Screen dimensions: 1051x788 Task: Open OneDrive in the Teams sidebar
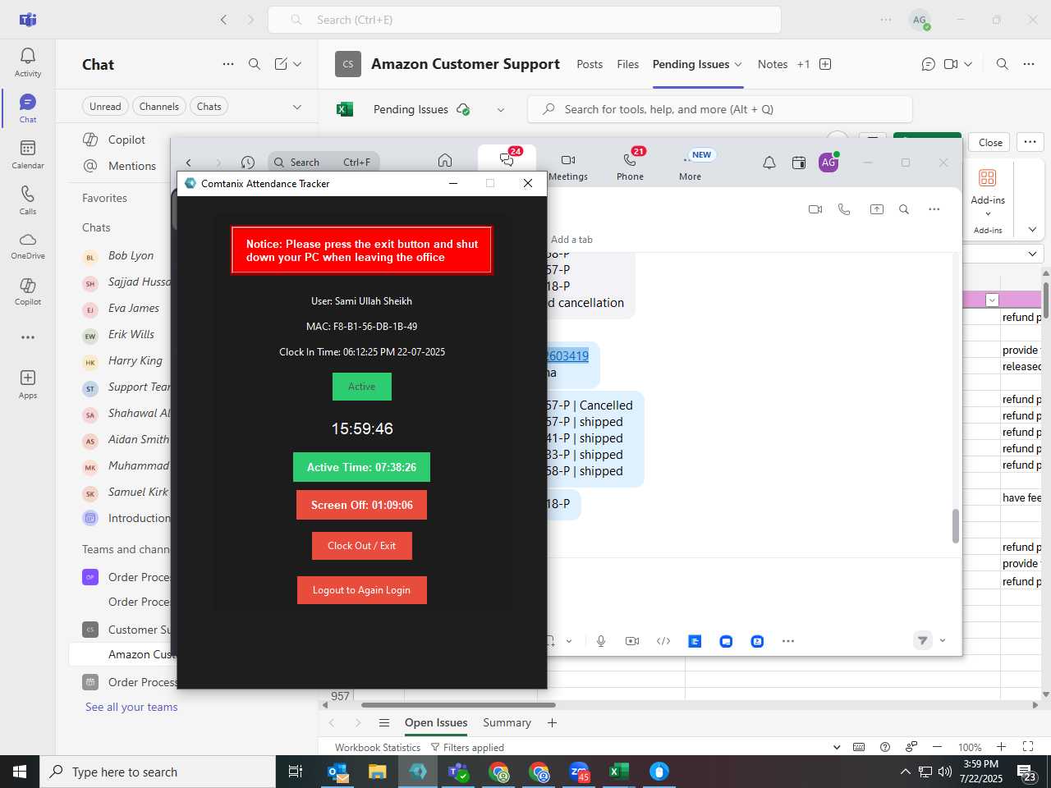28,245
